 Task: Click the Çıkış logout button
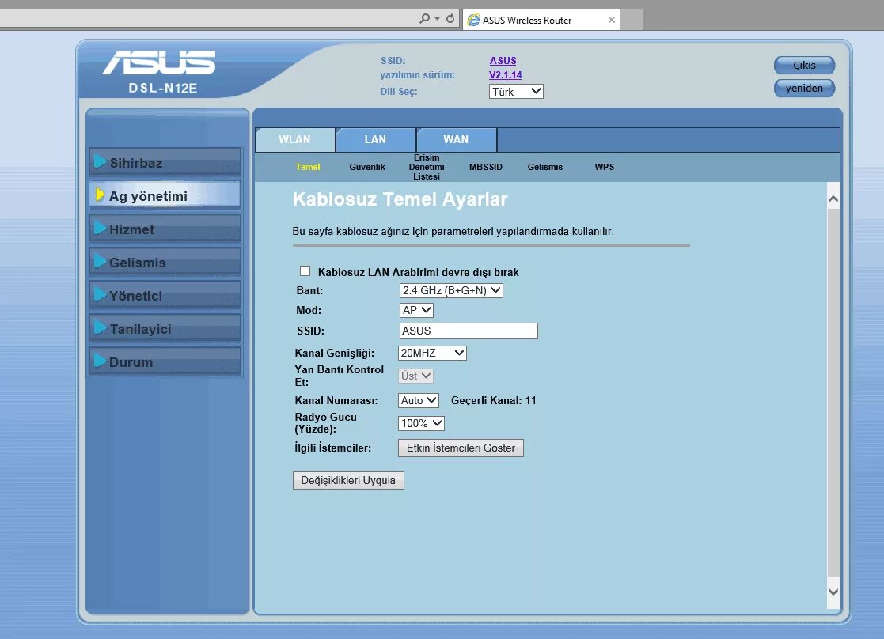804,66
